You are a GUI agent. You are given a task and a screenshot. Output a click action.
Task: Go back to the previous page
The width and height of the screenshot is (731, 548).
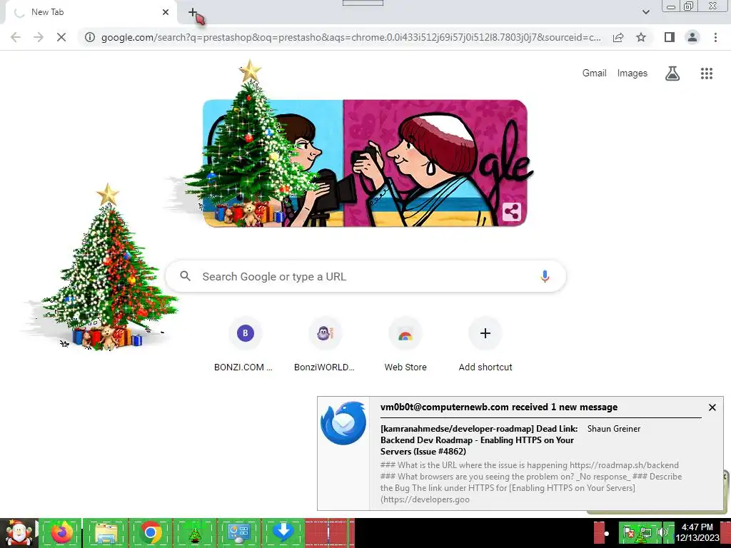pyautogui.click(x=16, y=37)
